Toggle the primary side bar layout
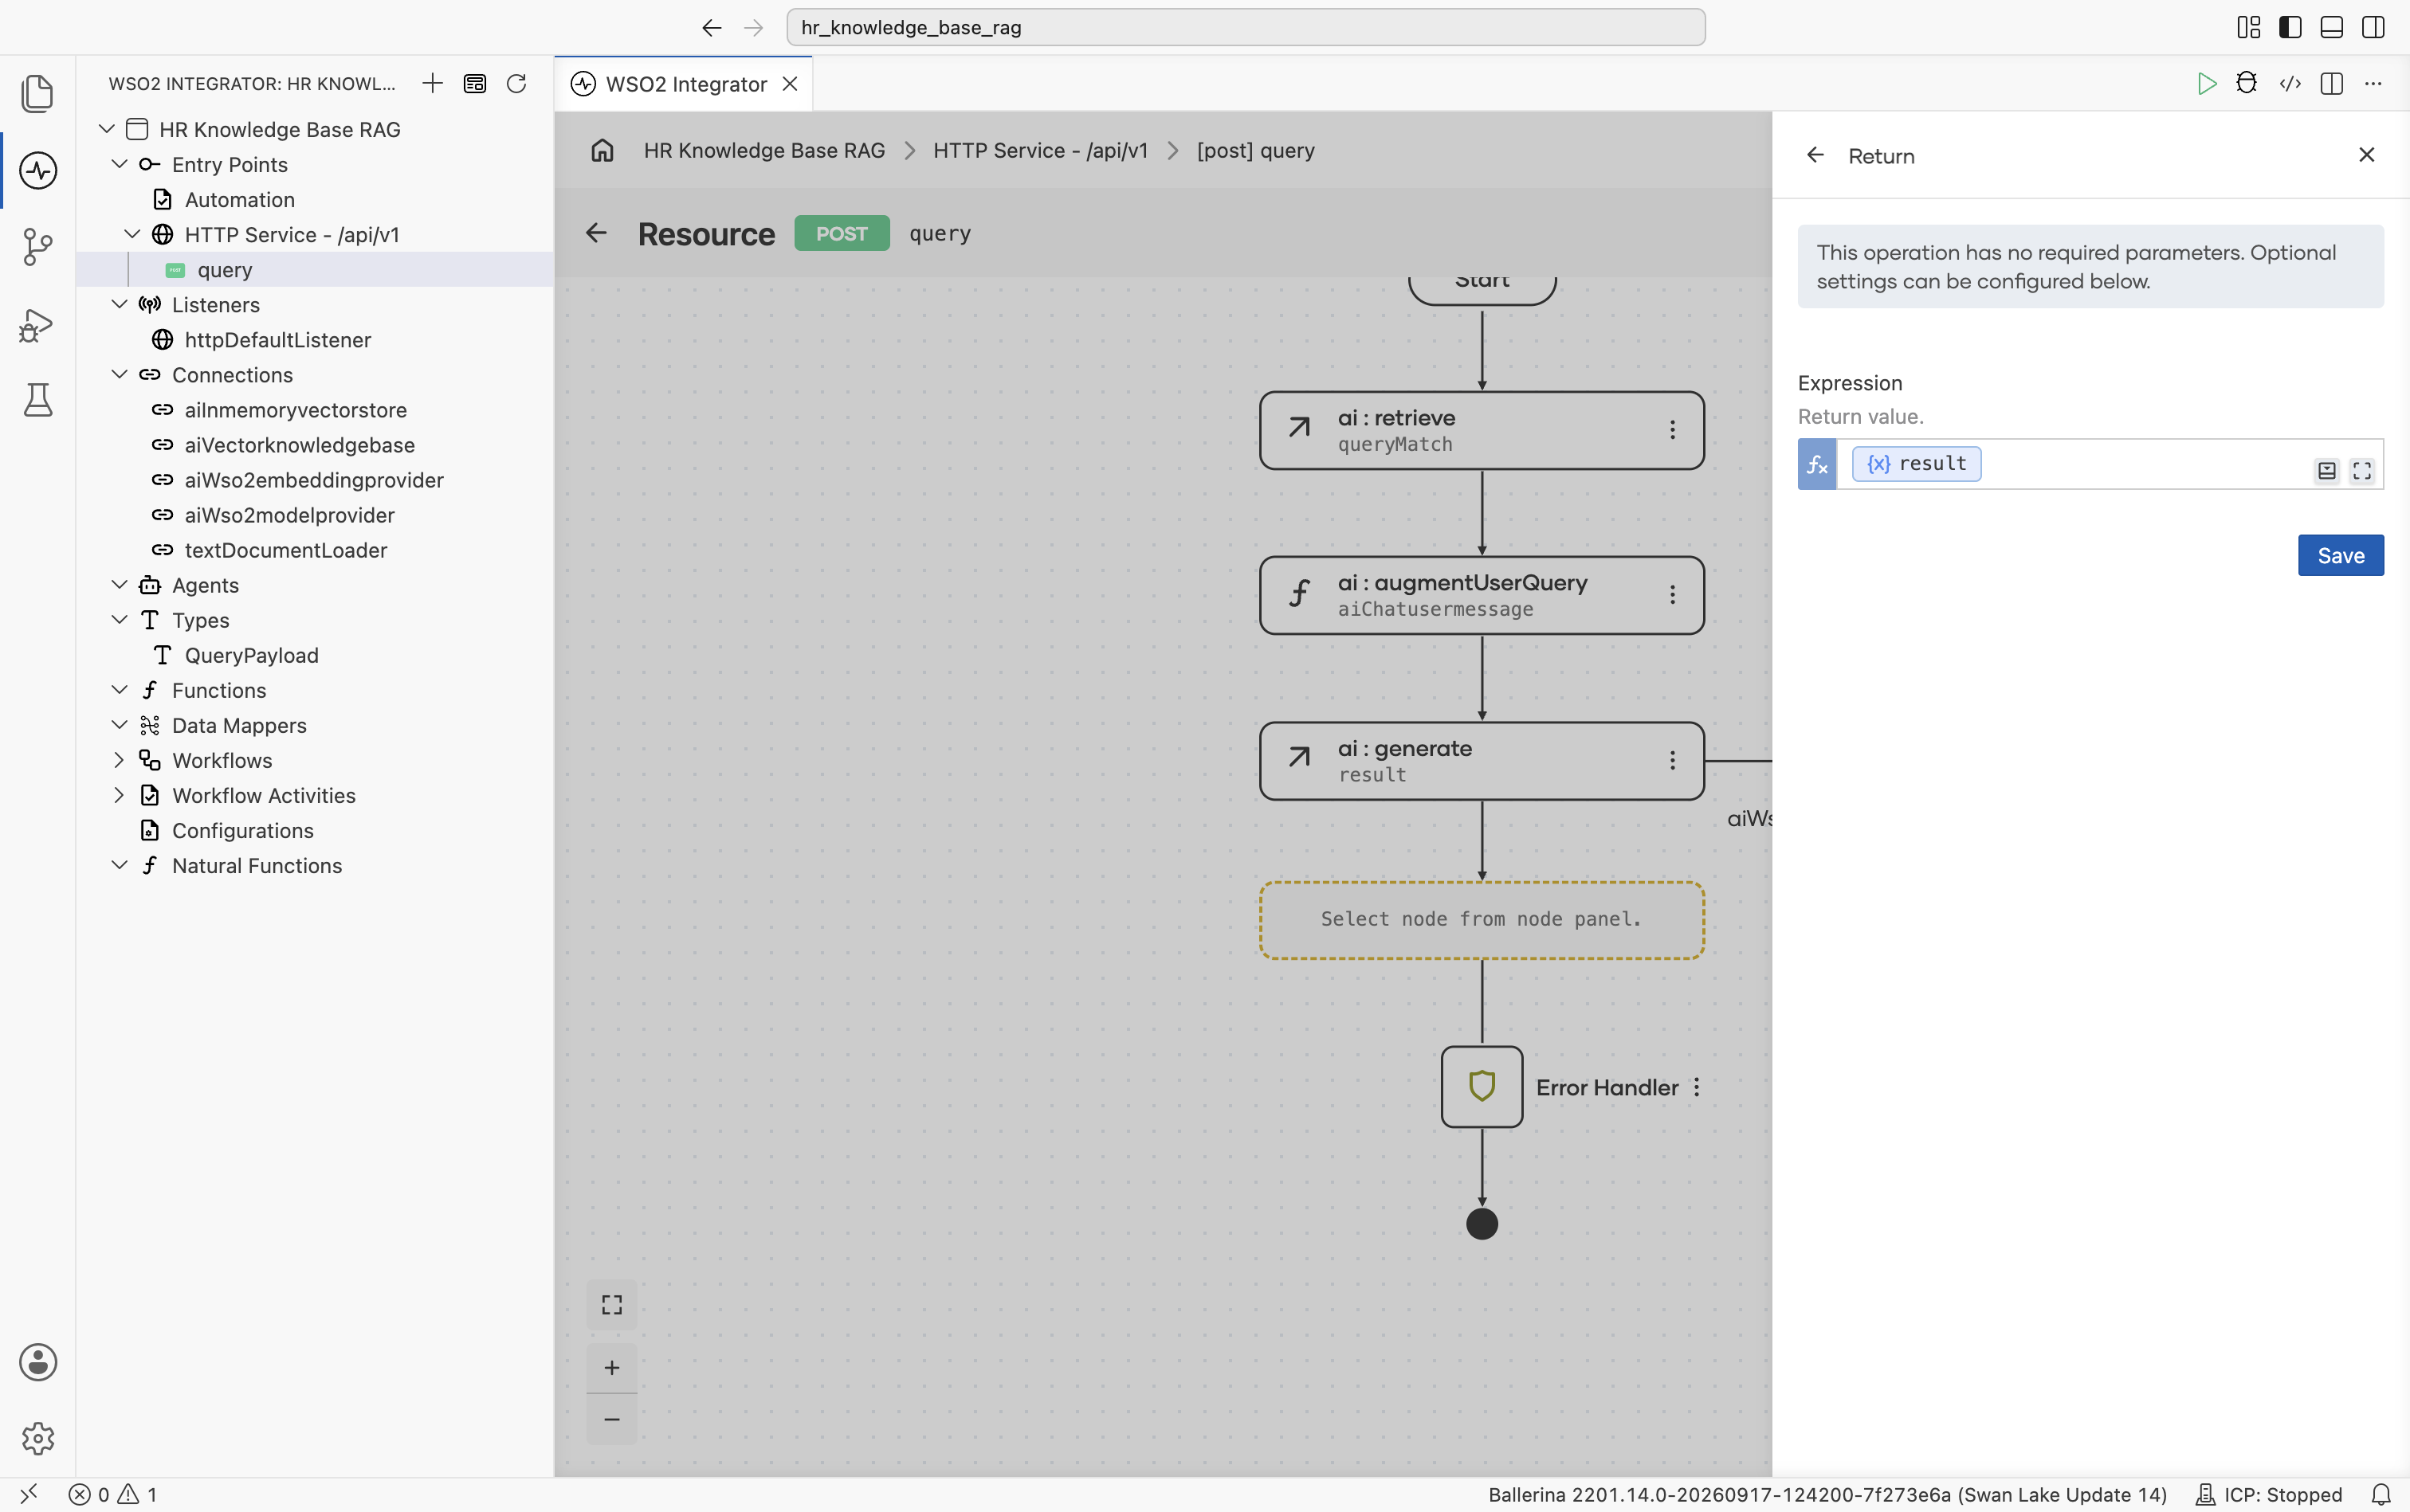 [x=2290, y=27]
